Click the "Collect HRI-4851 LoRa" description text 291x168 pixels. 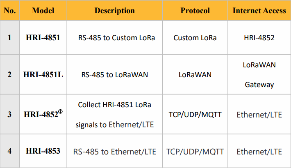[114, 105]
